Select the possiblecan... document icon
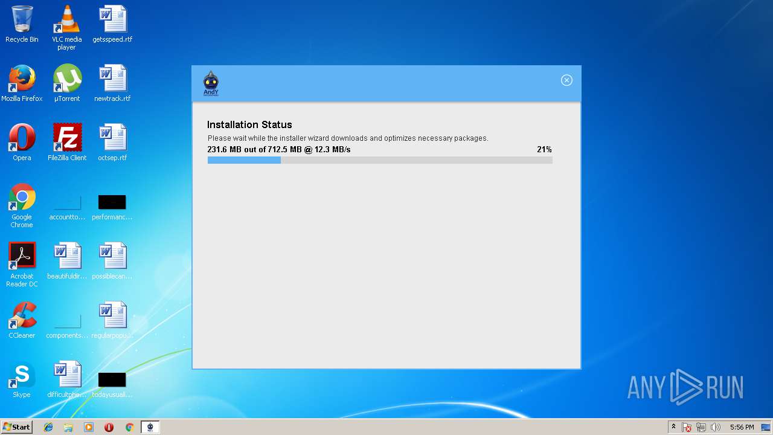Viewport: 773px width, 435px height. pos(112,261)
